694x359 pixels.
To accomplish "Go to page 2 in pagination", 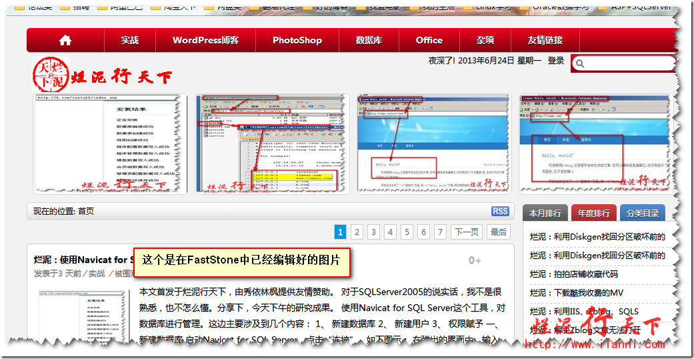I will point(357,232).
